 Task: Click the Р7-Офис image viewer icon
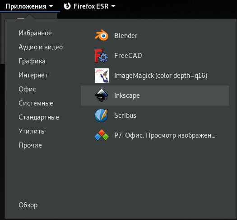point(102,135)
